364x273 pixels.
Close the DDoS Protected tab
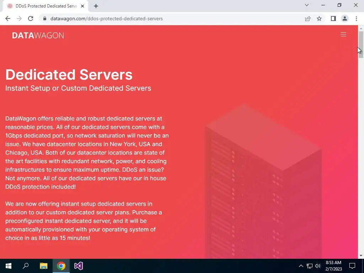(x=82, y=6)
